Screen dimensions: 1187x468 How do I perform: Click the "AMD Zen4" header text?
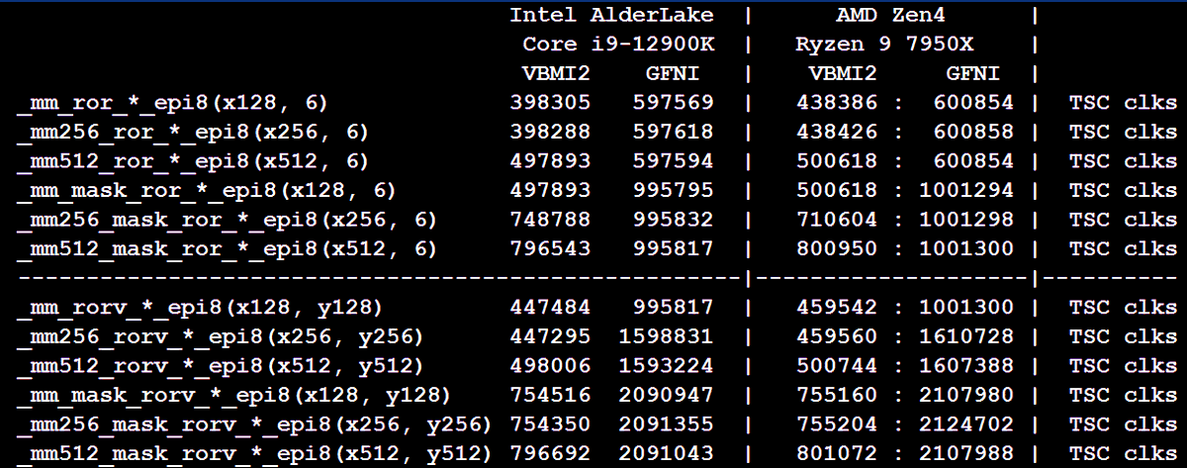pyautogui.click(x=892, y=15)
